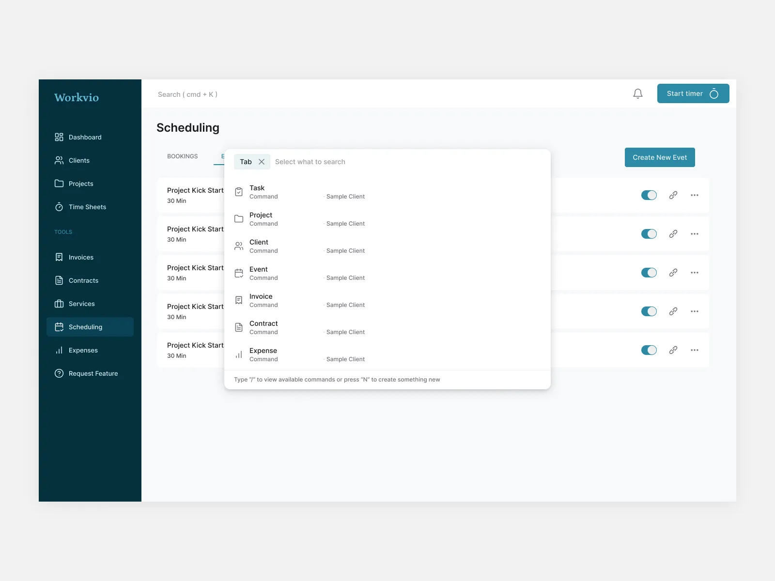Select Scheduling in the sidebar
This screenshot has height=581, width=775.
[90, 327]
